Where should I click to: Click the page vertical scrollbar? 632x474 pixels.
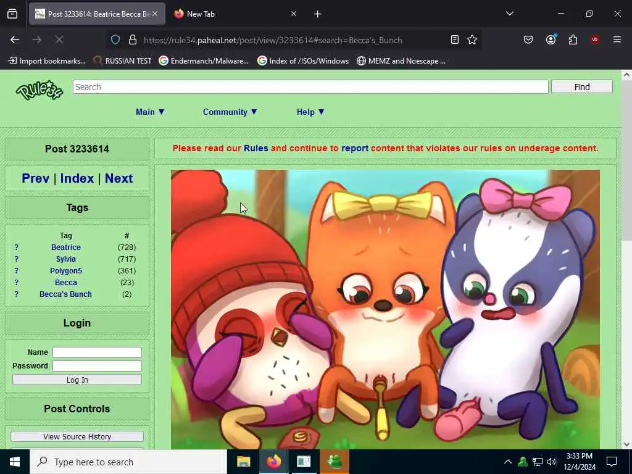626,161
